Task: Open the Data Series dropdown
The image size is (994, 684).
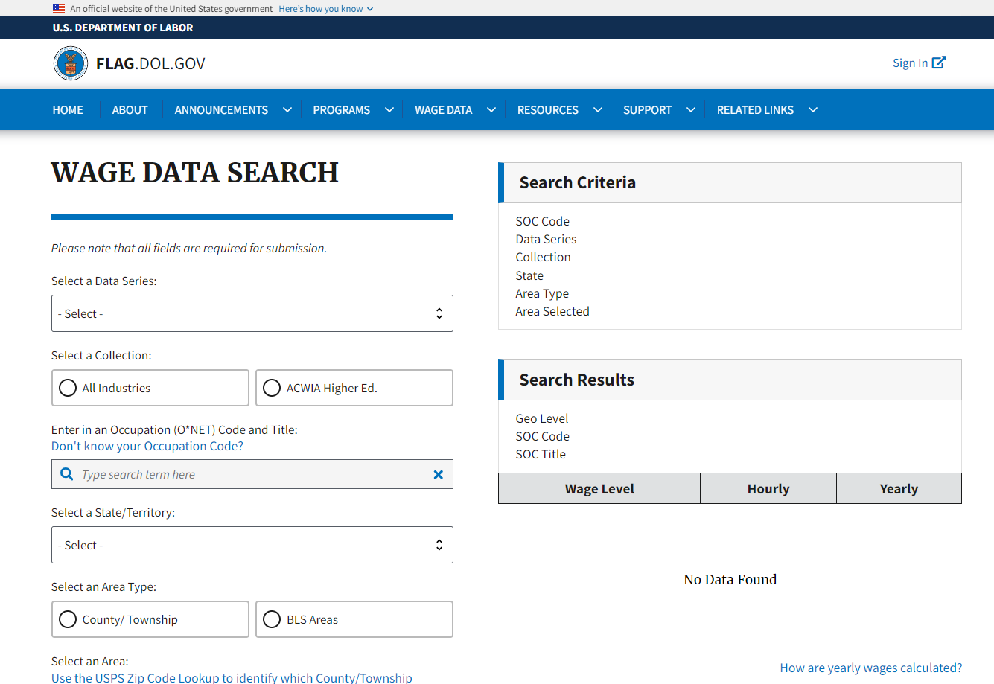Action: tap(252, 313)
